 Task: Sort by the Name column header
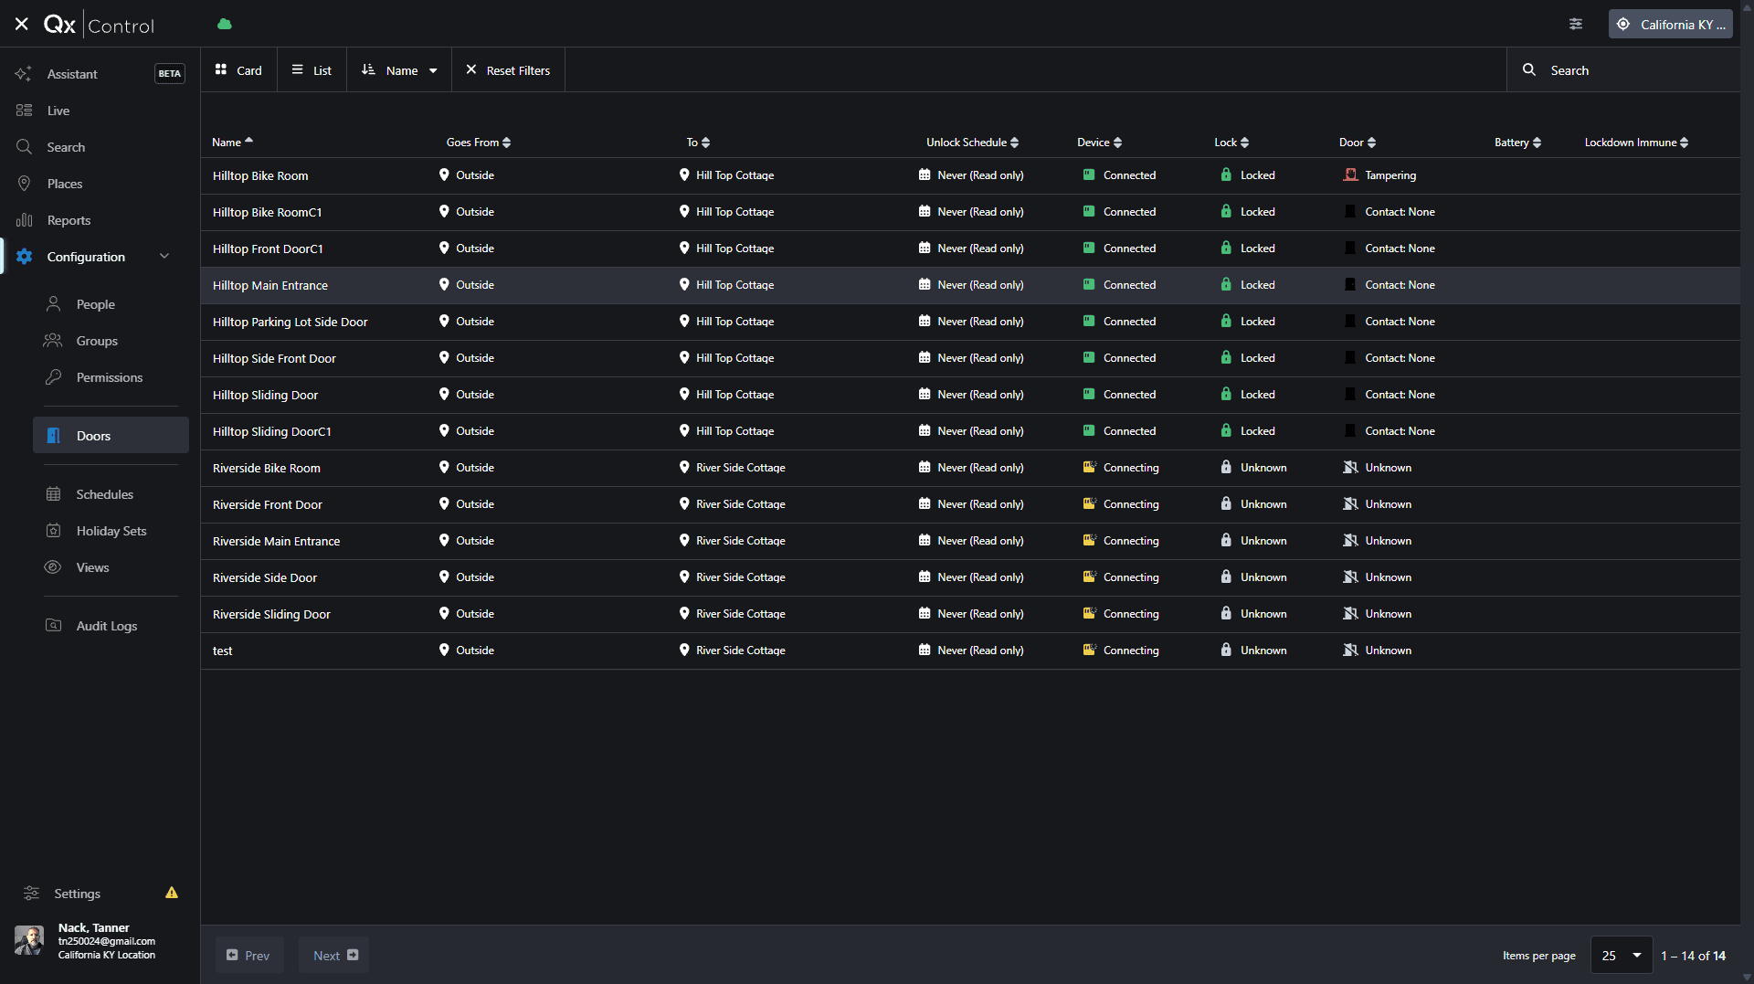click(232, 143)
